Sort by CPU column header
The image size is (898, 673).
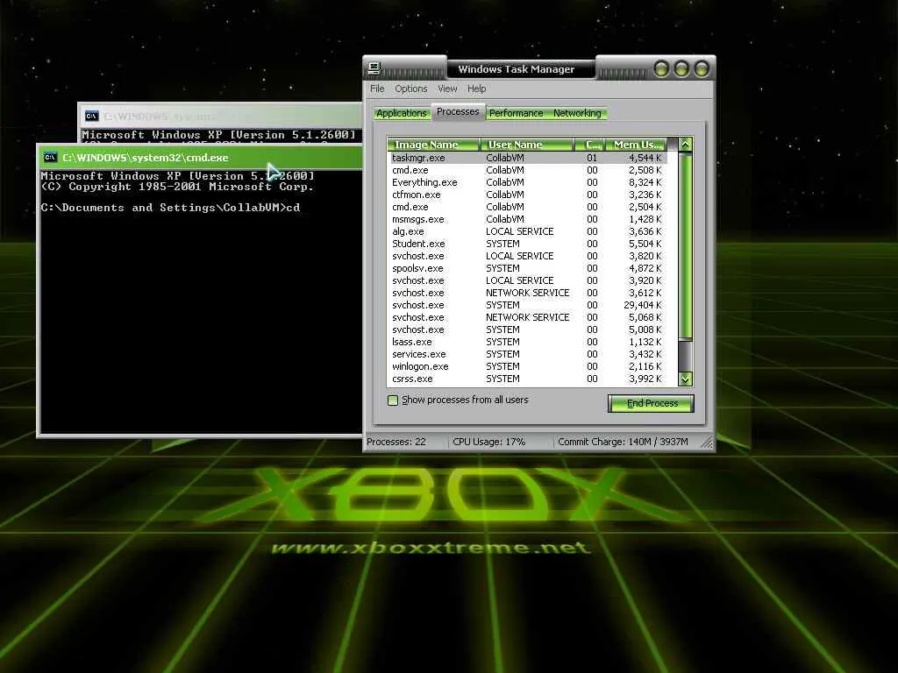[590, 145]
